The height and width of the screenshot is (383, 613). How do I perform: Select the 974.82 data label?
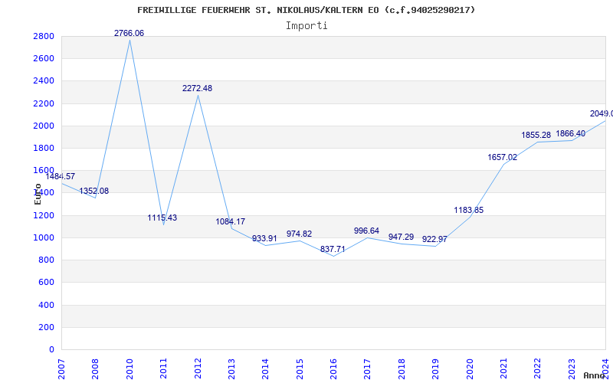[x=300, y=234]
